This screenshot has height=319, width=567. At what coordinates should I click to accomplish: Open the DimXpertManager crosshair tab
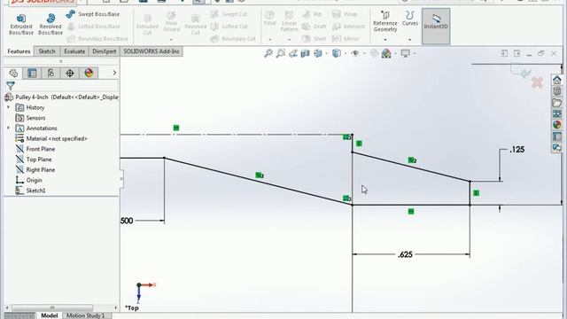70,73
